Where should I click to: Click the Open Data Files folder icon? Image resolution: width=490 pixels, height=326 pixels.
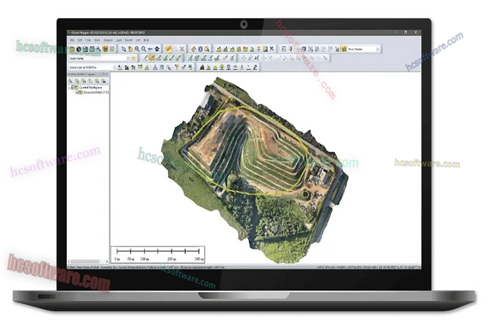pos(72,49)
